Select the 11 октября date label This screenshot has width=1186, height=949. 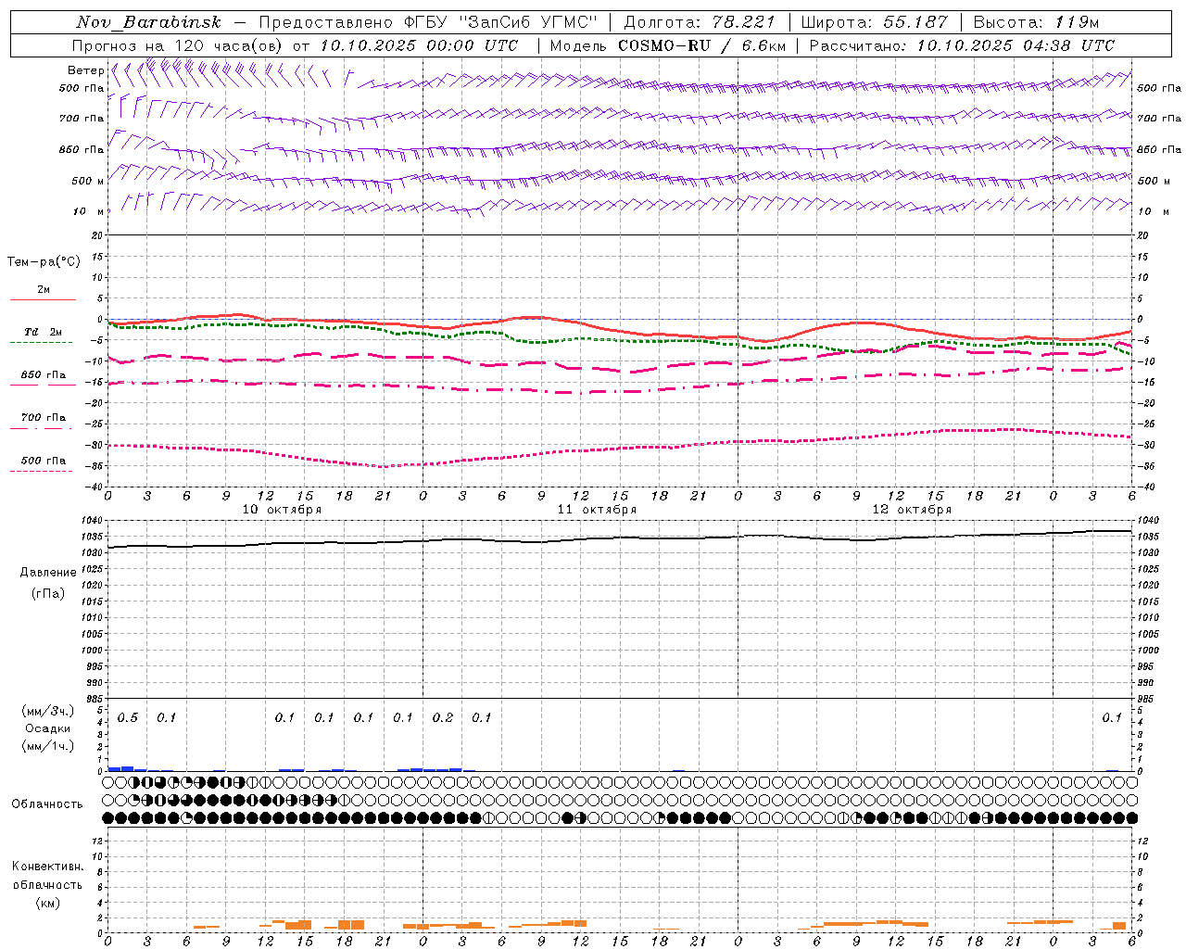(597, 509)
